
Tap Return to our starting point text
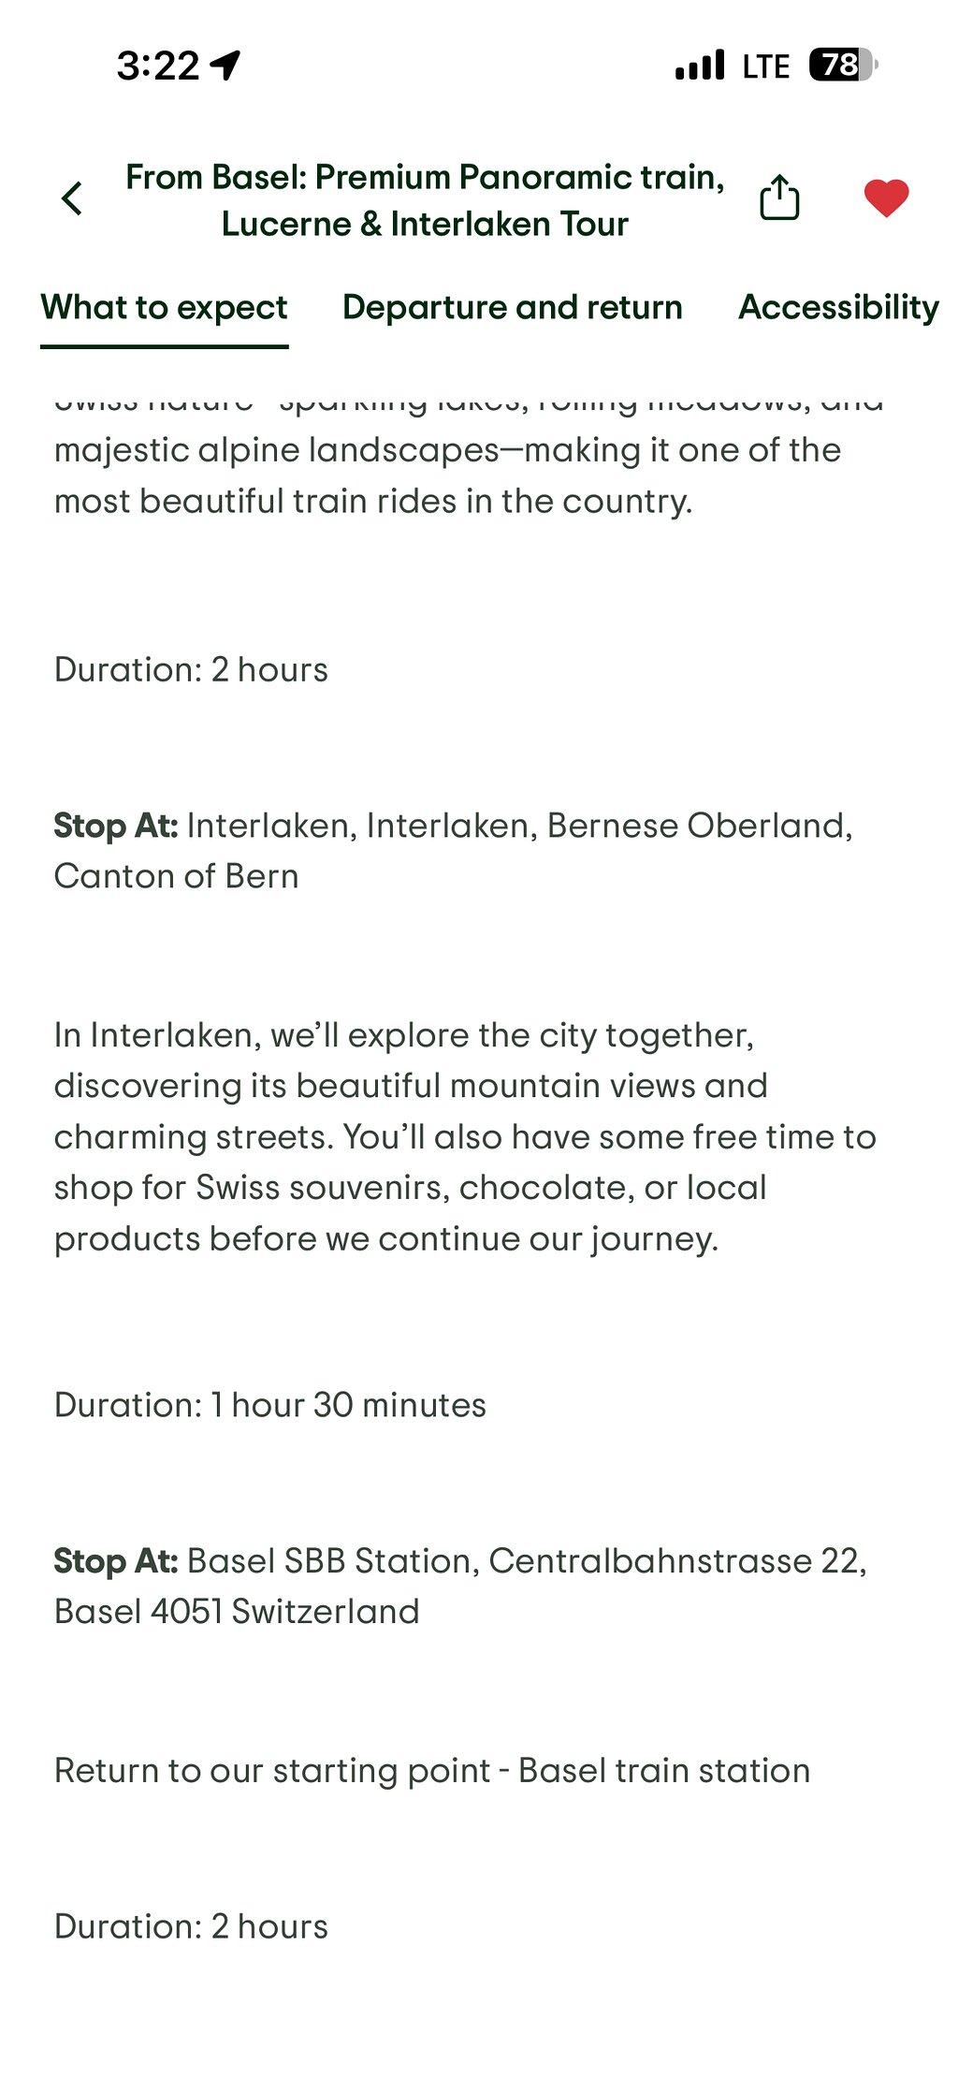(x=432, y=1770)
